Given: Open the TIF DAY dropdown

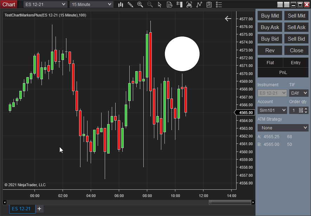Looking at the screenshot, I should coord(298,93).
